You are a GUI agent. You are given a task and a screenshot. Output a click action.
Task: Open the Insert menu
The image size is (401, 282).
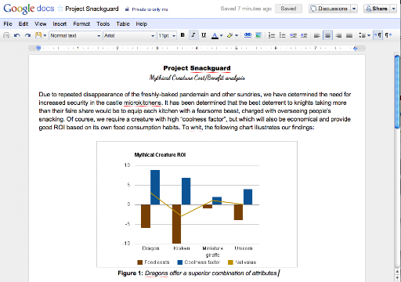click(60, 24)
